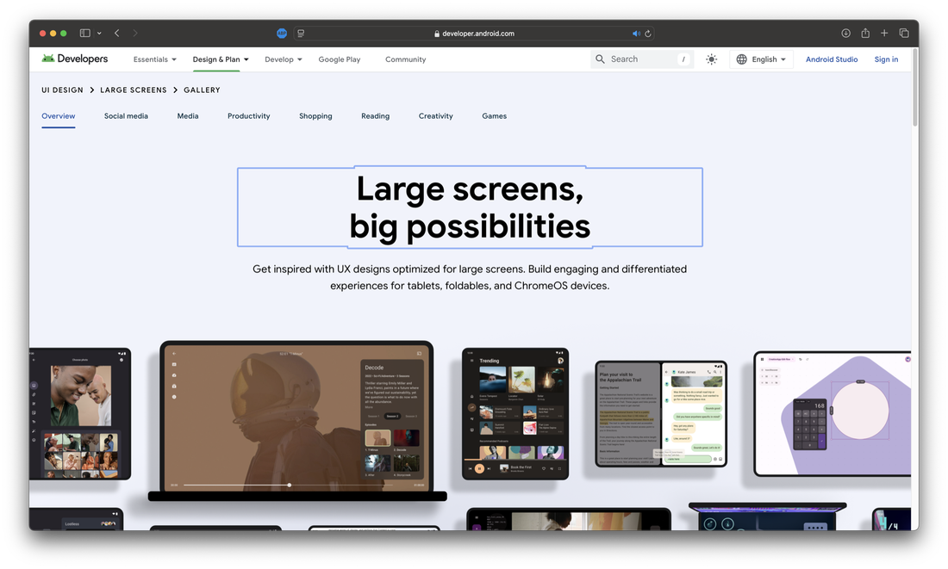Click the video progress slider in Decode mockup

tap(289, 485)
